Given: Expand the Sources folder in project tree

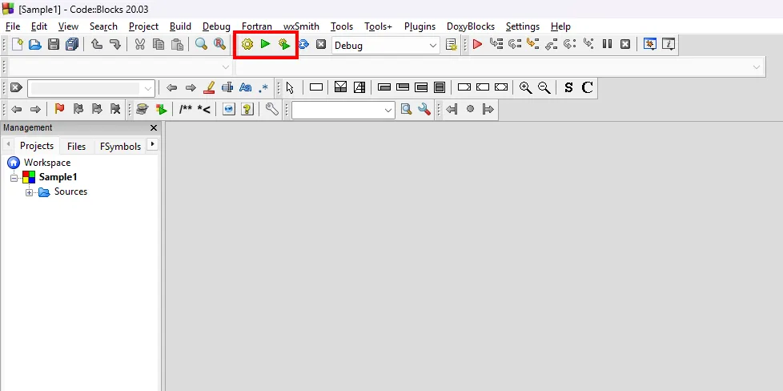Looking at the screenshot, I should pos(30,192).
